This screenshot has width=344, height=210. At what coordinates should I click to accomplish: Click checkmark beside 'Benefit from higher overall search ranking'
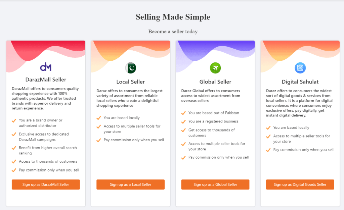point(14,148)
